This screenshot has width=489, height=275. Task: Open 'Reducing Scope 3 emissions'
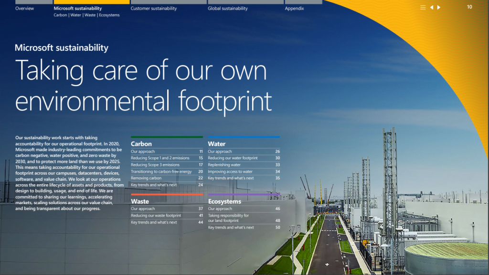(167, 165)
